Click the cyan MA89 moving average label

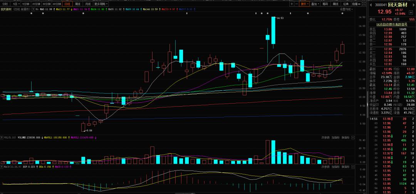pyautogui.click(x=133, y=9)
